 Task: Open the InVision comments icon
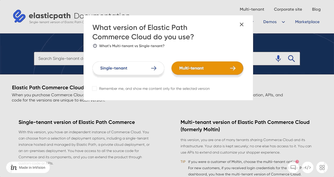point(293,167)
